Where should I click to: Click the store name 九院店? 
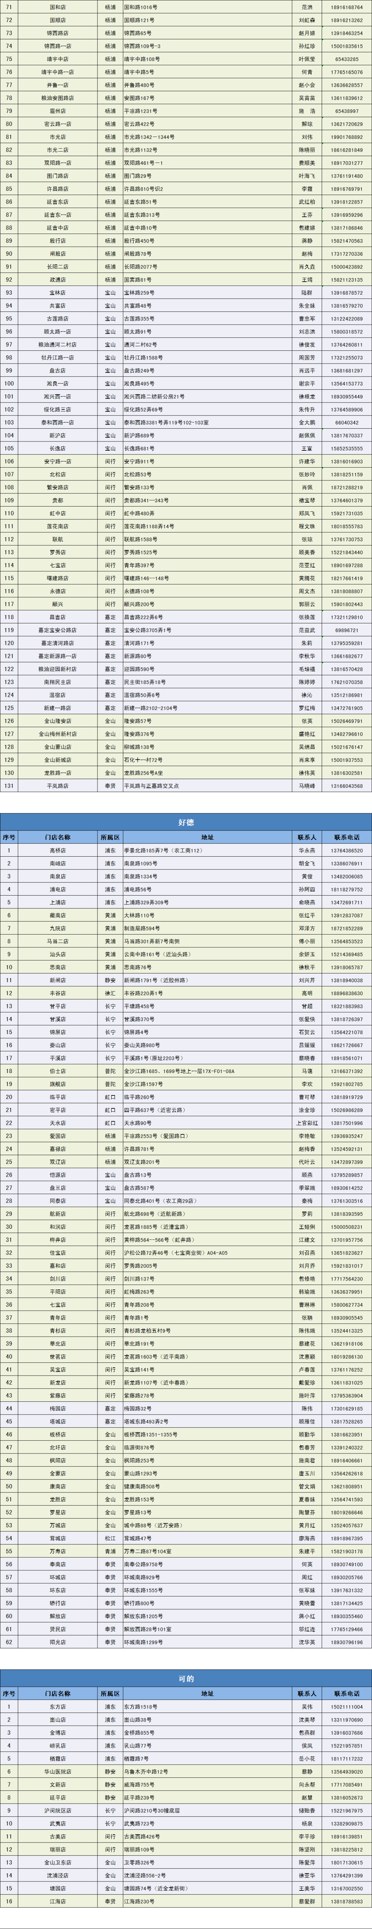click(x=58, y=929)
